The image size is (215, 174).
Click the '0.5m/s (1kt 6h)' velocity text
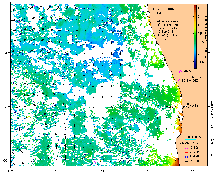168,35
